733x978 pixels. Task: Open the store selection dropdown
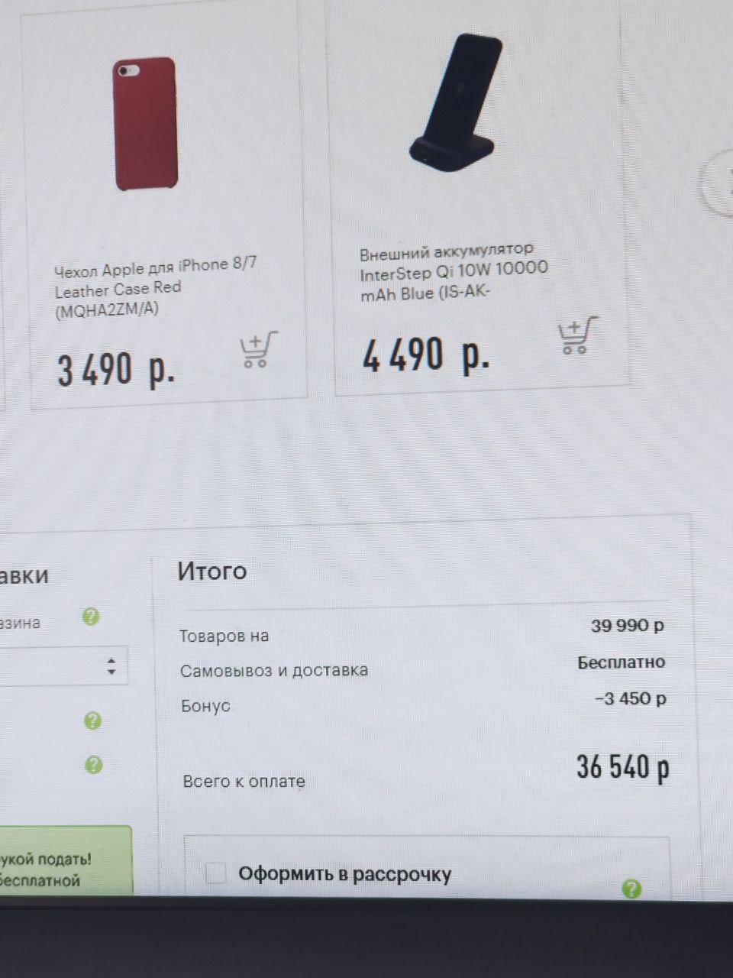(63, 665)
